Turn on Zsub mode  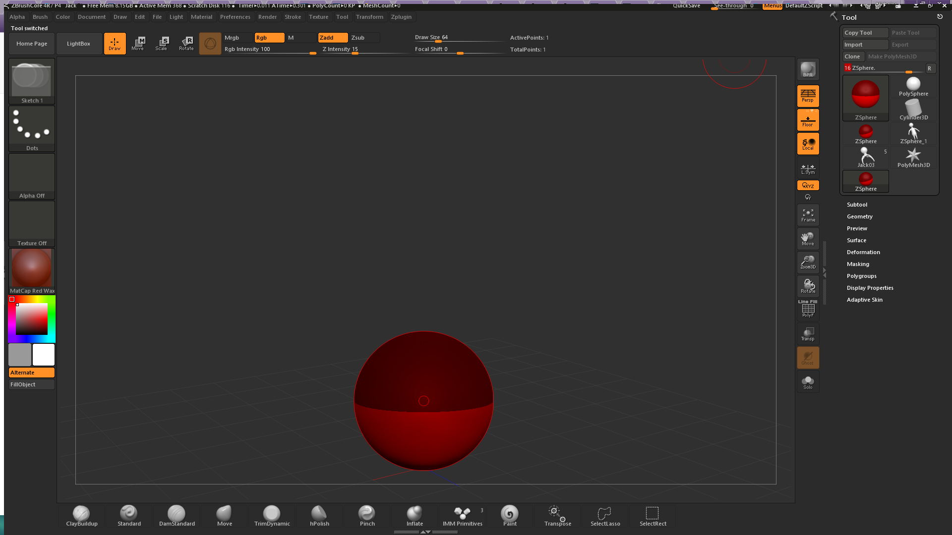coord(364,38)
